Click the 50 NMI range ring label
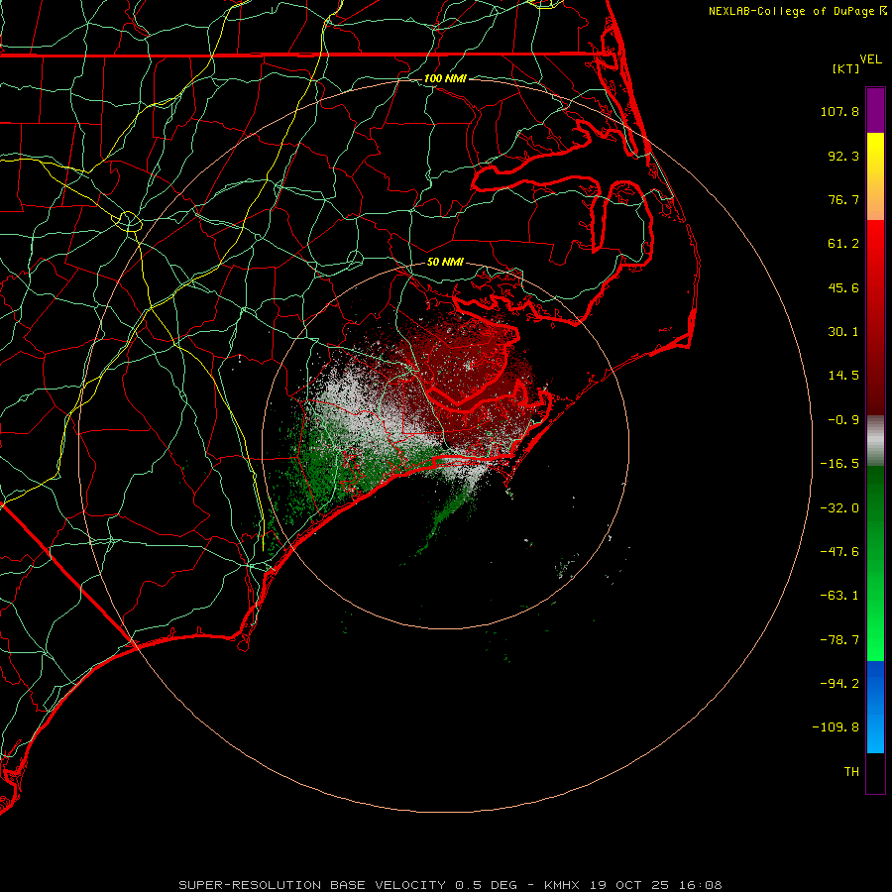 pyautogui.click(x=445, y=262)
